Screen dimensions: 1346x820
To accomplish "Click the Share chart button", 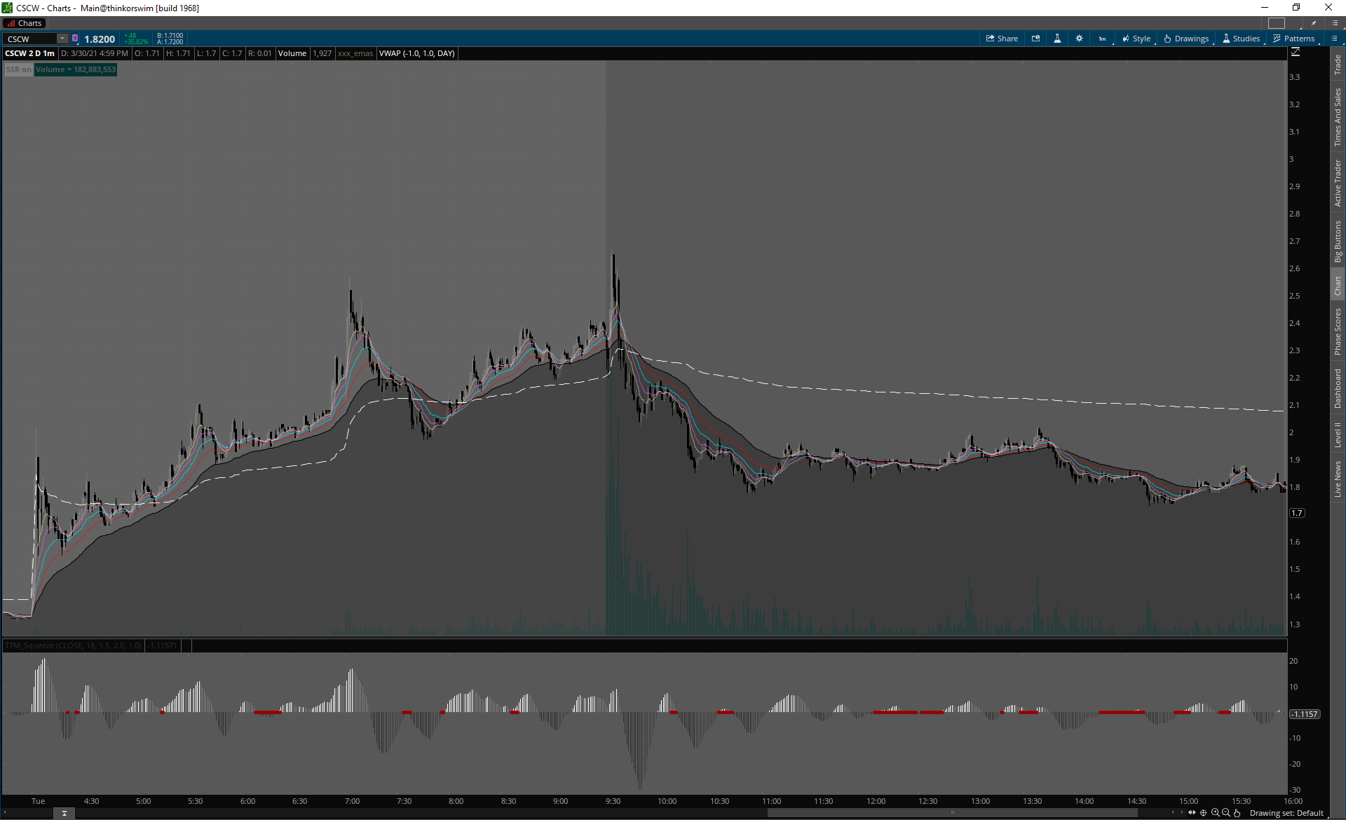I will (1002, 39).
